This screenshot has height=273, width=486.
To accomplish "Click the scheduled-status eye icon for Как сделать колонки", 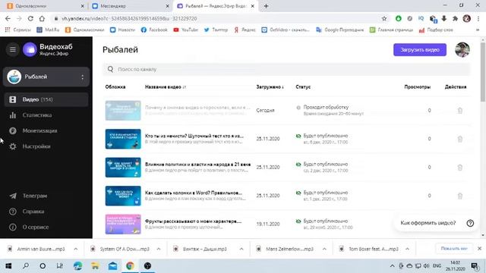I will click(298, 193).
